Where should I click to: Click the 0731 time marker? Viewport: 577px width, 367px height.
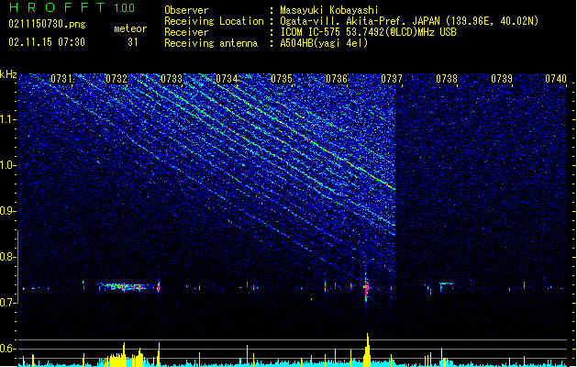(61, 79)
